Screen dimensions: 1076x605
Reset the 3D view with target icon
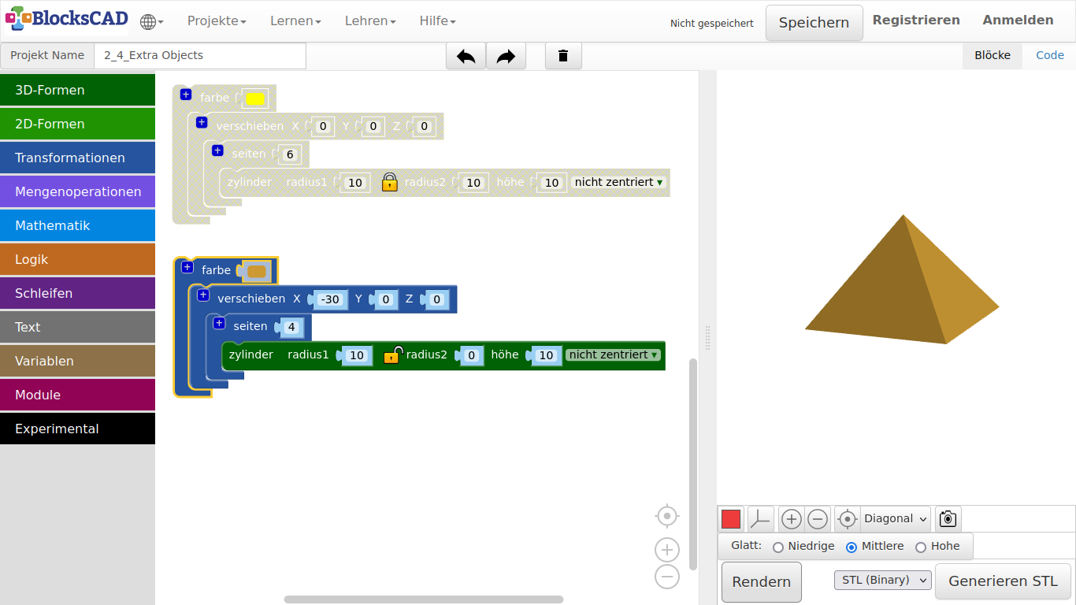pos(847,519)
